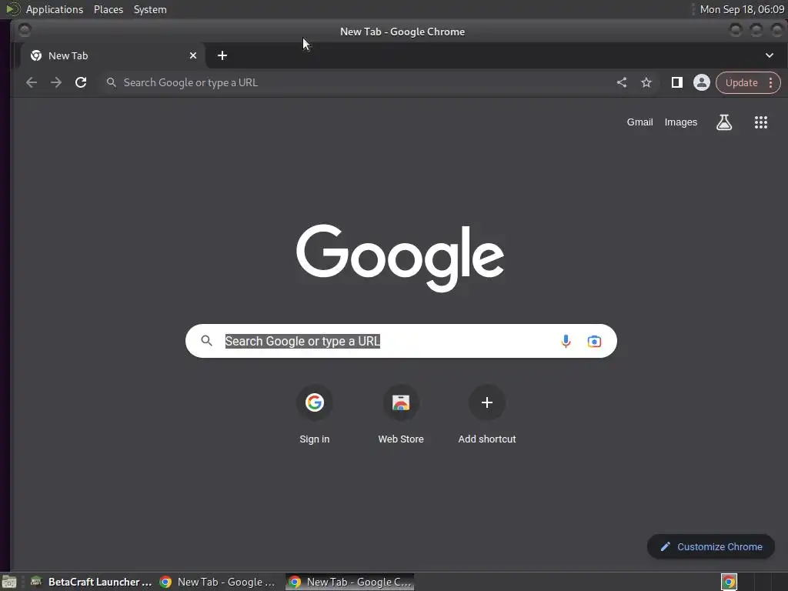The image size is (788, 591).
Task: Click the magnifier in Google search box
Action: [206, 341]
